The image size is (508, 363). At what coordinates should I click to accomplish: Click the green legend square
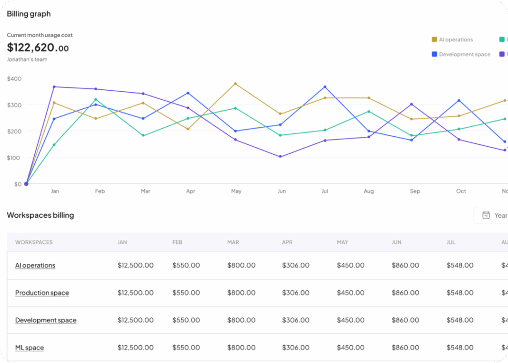(x=502, y=40)
